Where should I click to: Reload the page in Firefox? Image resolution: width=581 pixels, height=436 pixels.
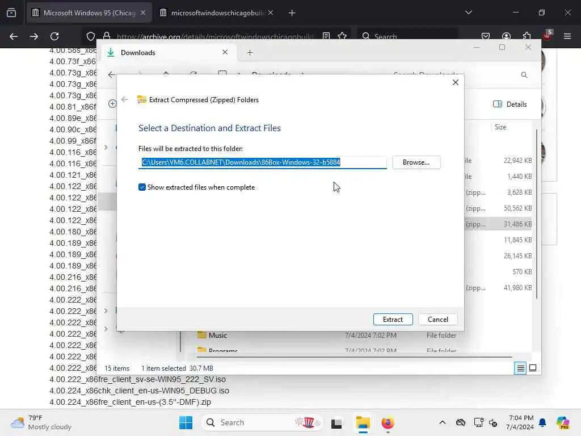tap(54, 36)
